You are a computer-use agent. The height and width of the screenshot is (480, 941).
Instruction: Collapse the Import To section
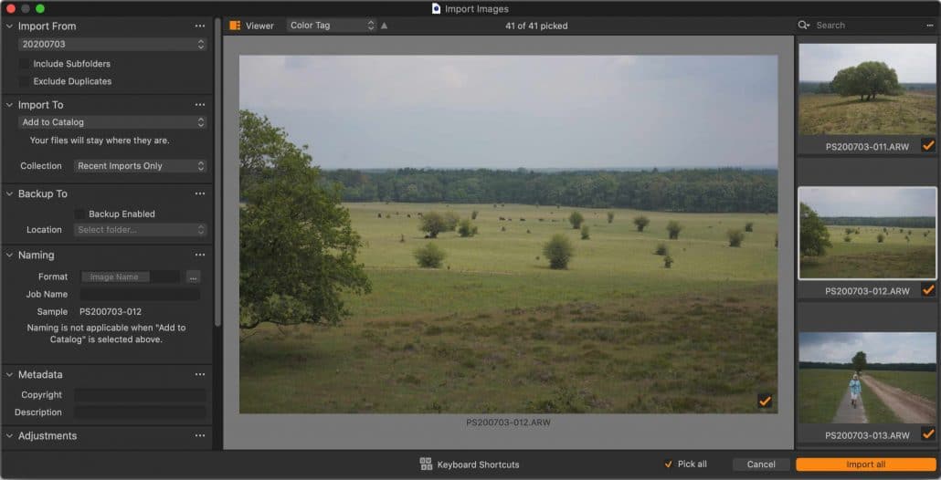10,105
